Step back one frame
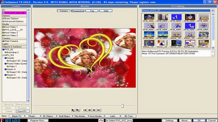 pos(89,110)
